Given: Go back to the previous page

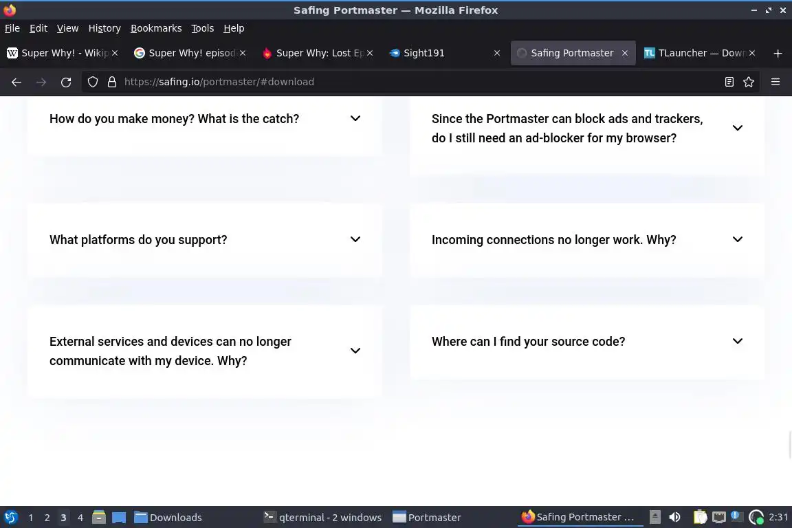Looking at the screenshot, I should (16, 82).
